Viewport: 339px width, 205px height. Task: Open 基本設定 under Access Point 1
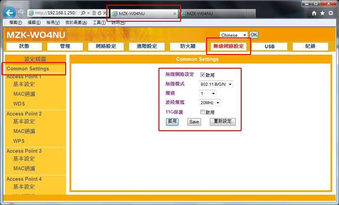point(24,84)
